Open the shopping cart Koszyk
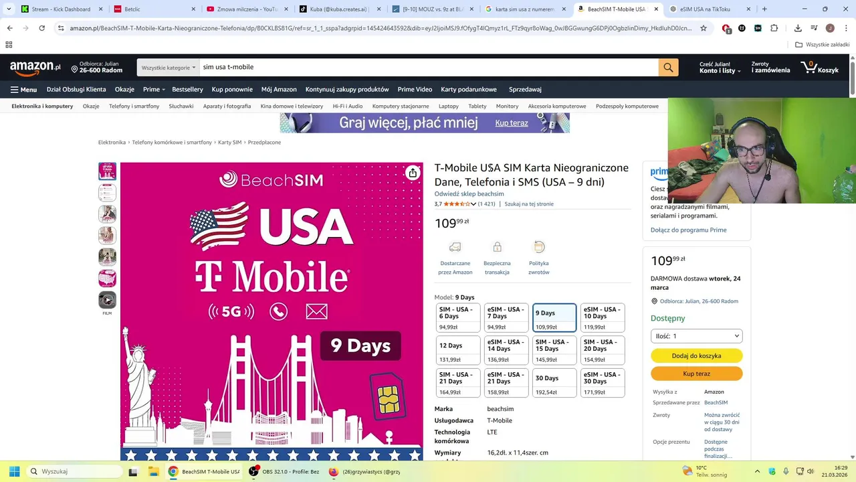Image resolution: width=856 pixels, height=482 pixels. point(819,68)
